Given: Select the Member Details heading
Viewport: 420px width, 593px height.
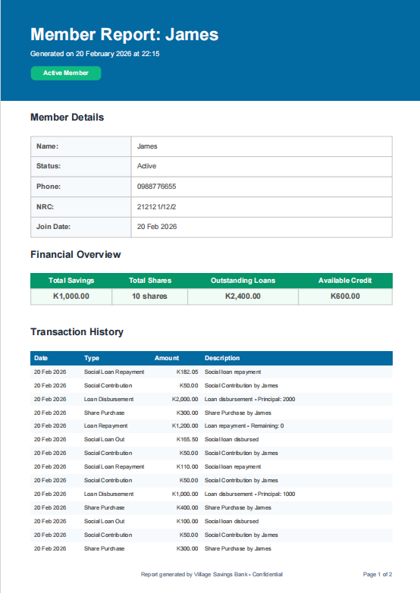Looking at the screenshot, I should coord(67,118).
